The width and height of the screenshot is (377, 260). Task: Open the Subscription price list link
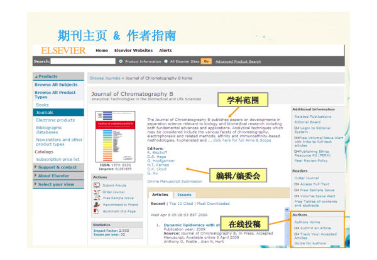[58, 159]
